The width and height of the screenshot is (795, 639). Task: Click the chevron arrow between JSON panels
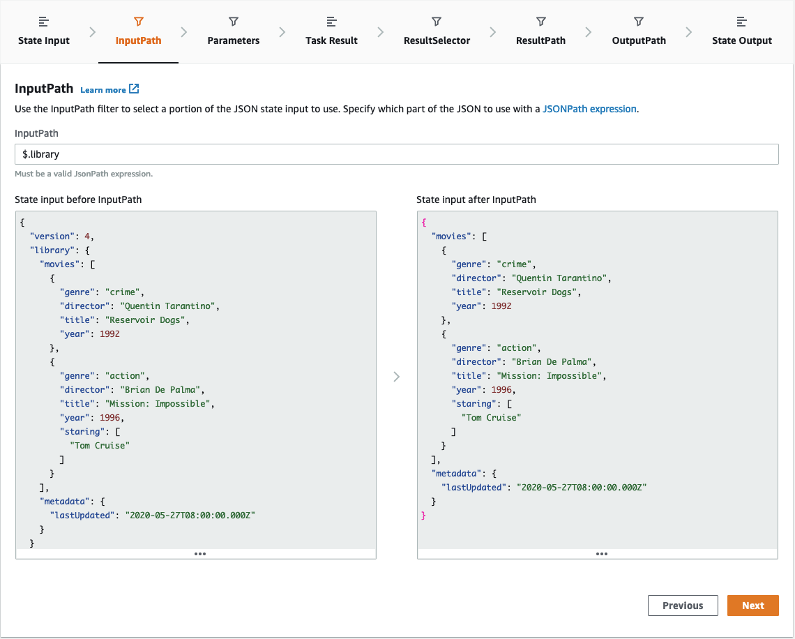pos(396,377)
